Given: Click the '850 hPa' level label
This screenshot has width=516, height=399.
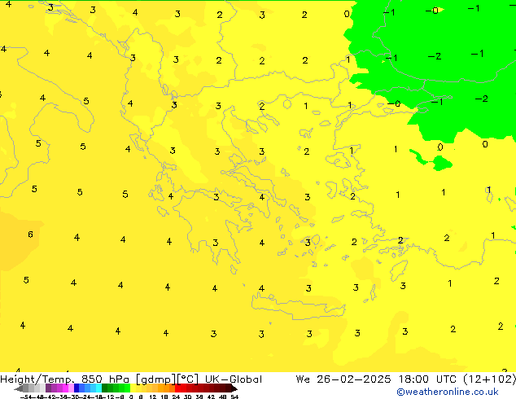Looking at the screenshot, I should click(x=105, y=379).
